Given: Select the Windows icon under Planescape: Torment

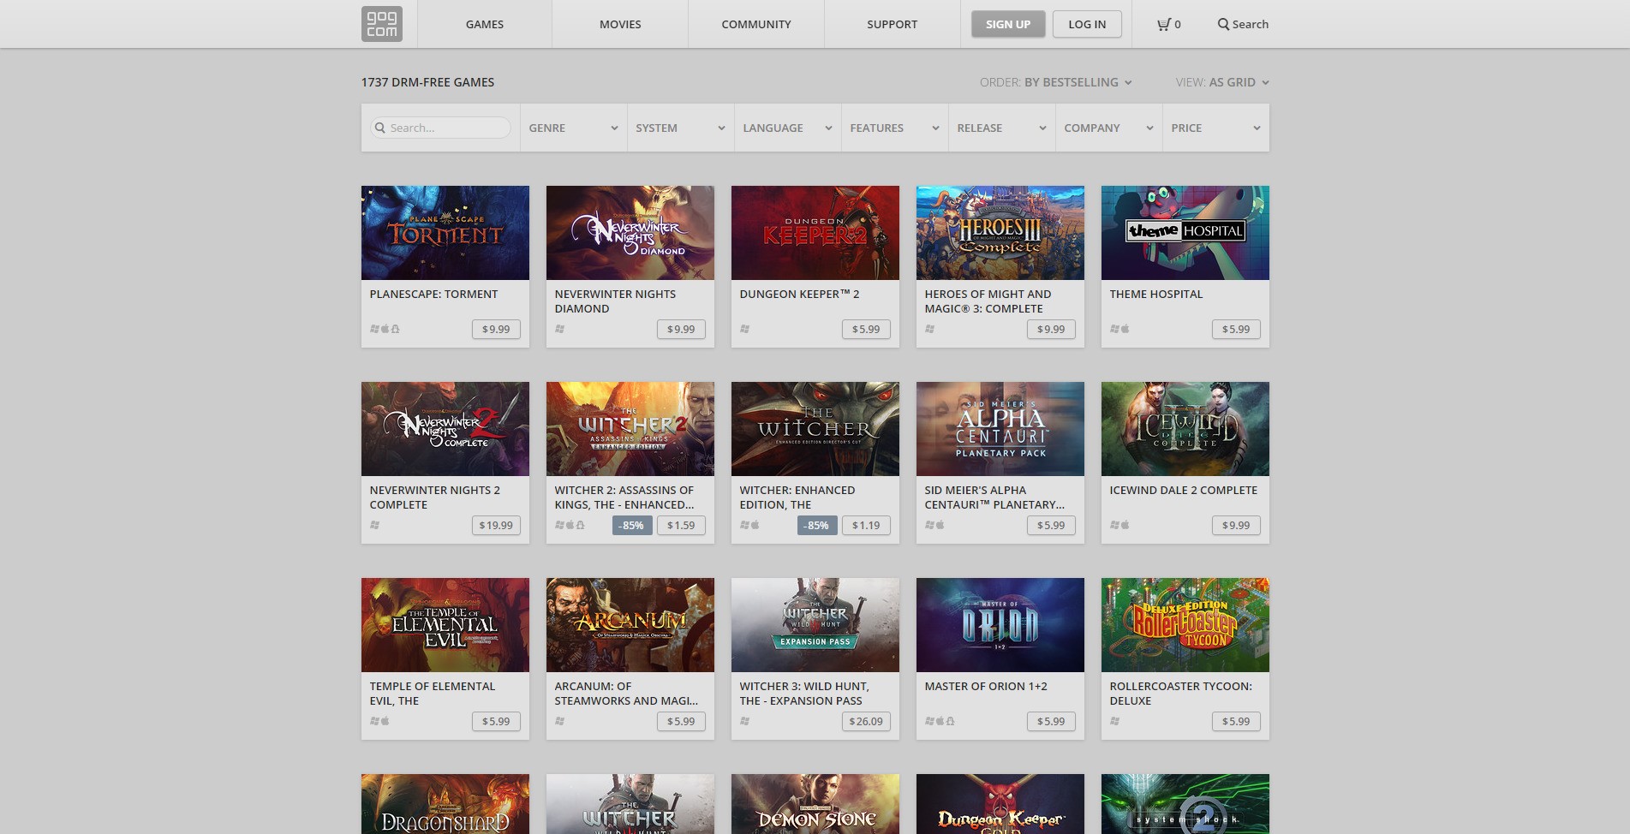Looking at the screenshot, I should pos(374,329).
